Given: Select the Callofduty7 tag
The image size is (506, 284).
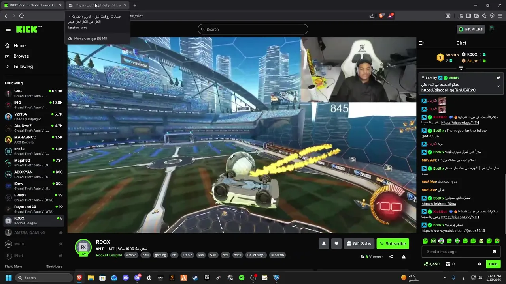Looking at the screenshot, I should point(256,255).
